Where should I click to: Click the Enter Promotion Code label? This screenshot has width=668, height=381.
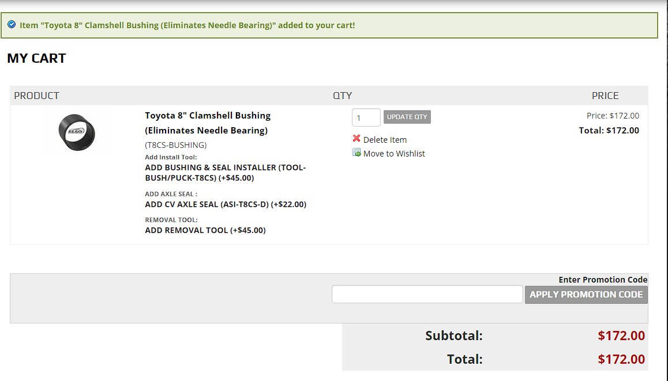tap(603, 279)
